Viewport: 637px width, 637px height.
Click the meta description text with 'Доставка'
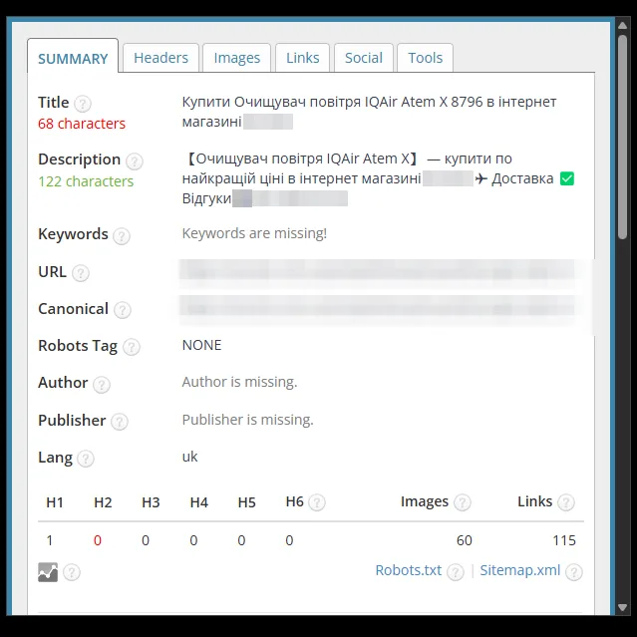[x=378, y=178]
